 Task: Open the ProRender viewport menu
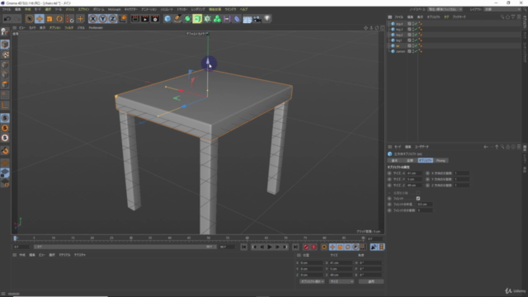[96, 27]
